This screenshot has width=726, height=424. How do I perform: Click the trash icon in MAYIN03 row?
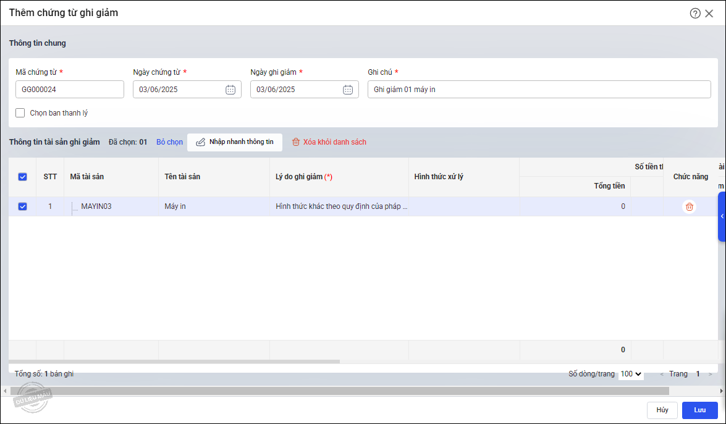coord(690,206)
